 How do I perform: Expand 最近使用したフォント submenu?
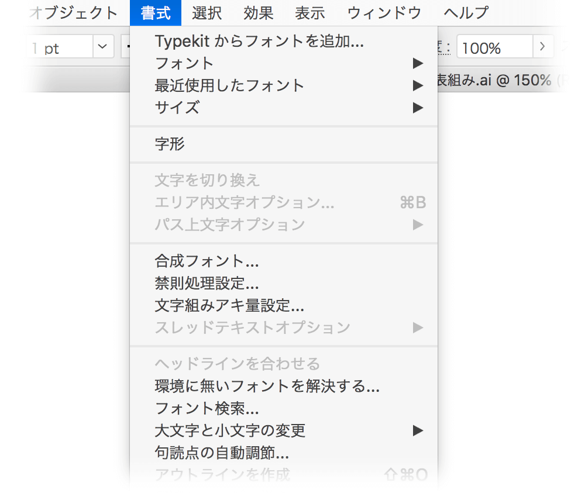click(229, 85)
